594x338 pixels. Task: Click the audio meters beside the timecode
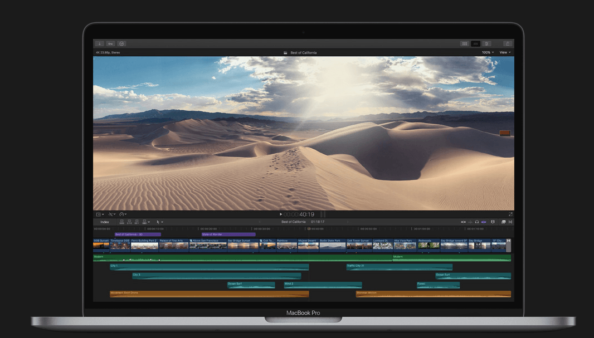[x=323, y=214]
